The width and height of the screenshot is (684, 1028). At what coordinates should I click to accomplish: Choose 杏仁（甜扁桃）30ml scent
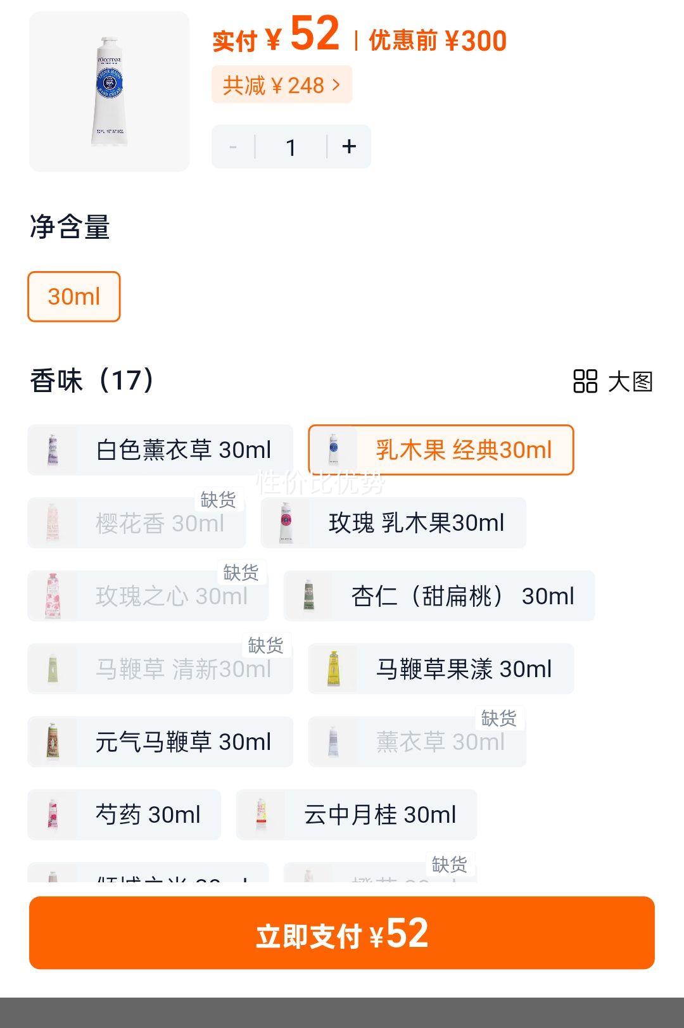[439, 596]
